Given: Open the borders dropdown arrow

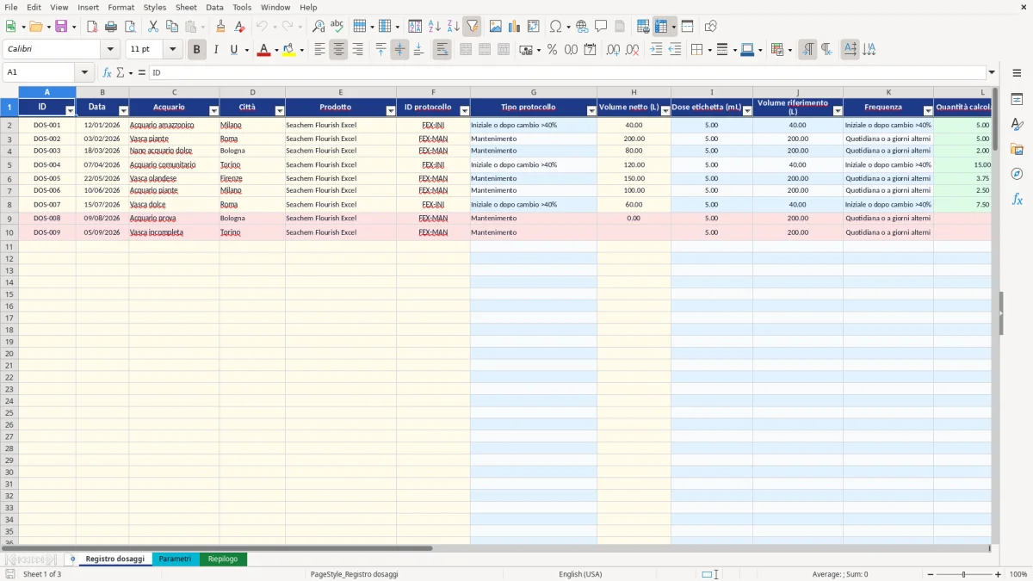Looking at the screenshot, I should 709,50.
